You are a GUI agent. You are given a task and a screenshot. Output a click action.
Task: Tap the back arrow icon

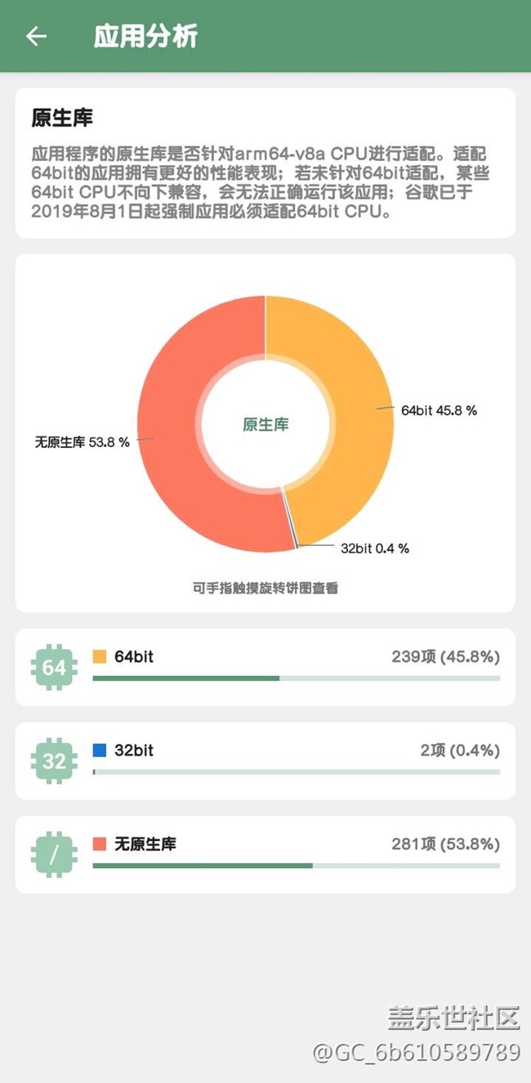click(x=36, y=36)
